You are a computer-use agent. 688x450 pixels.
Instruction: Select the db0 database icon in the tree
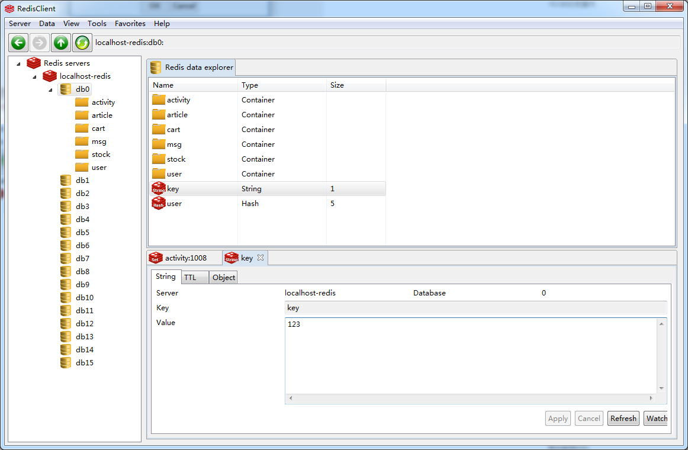(x=65, y=89)
